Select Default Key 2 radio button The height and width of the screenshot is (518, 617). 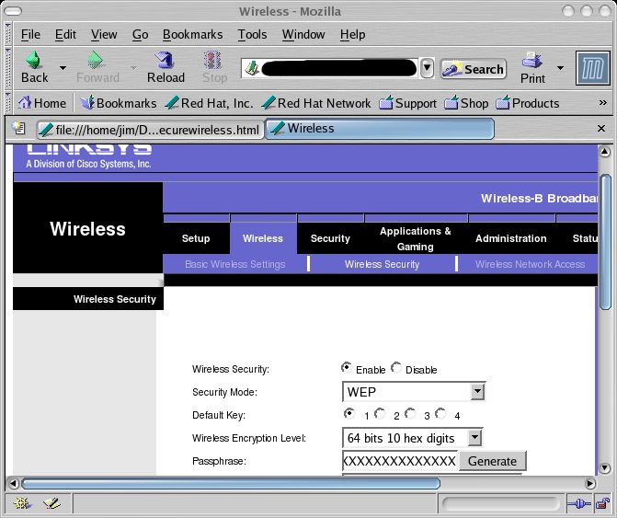(x=380, y=414)
